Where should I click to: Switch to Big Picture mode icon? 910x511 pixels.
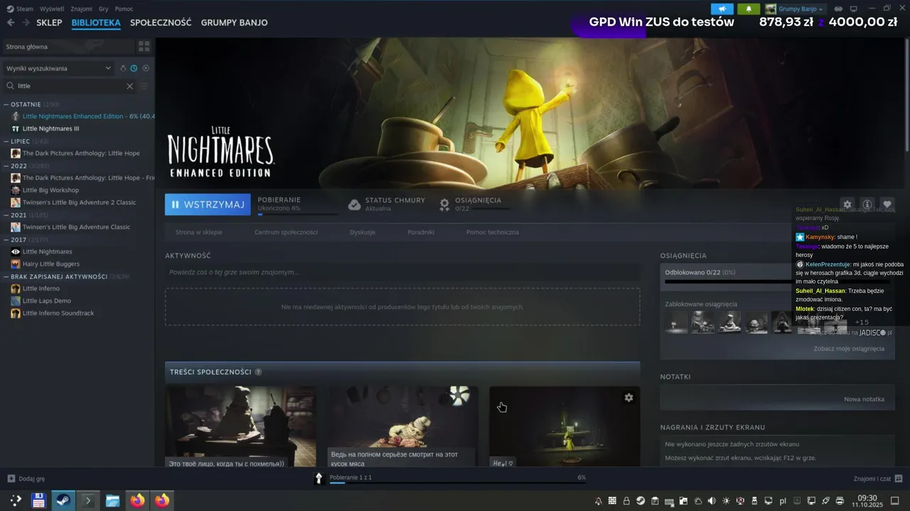click(x=854, y=9)
